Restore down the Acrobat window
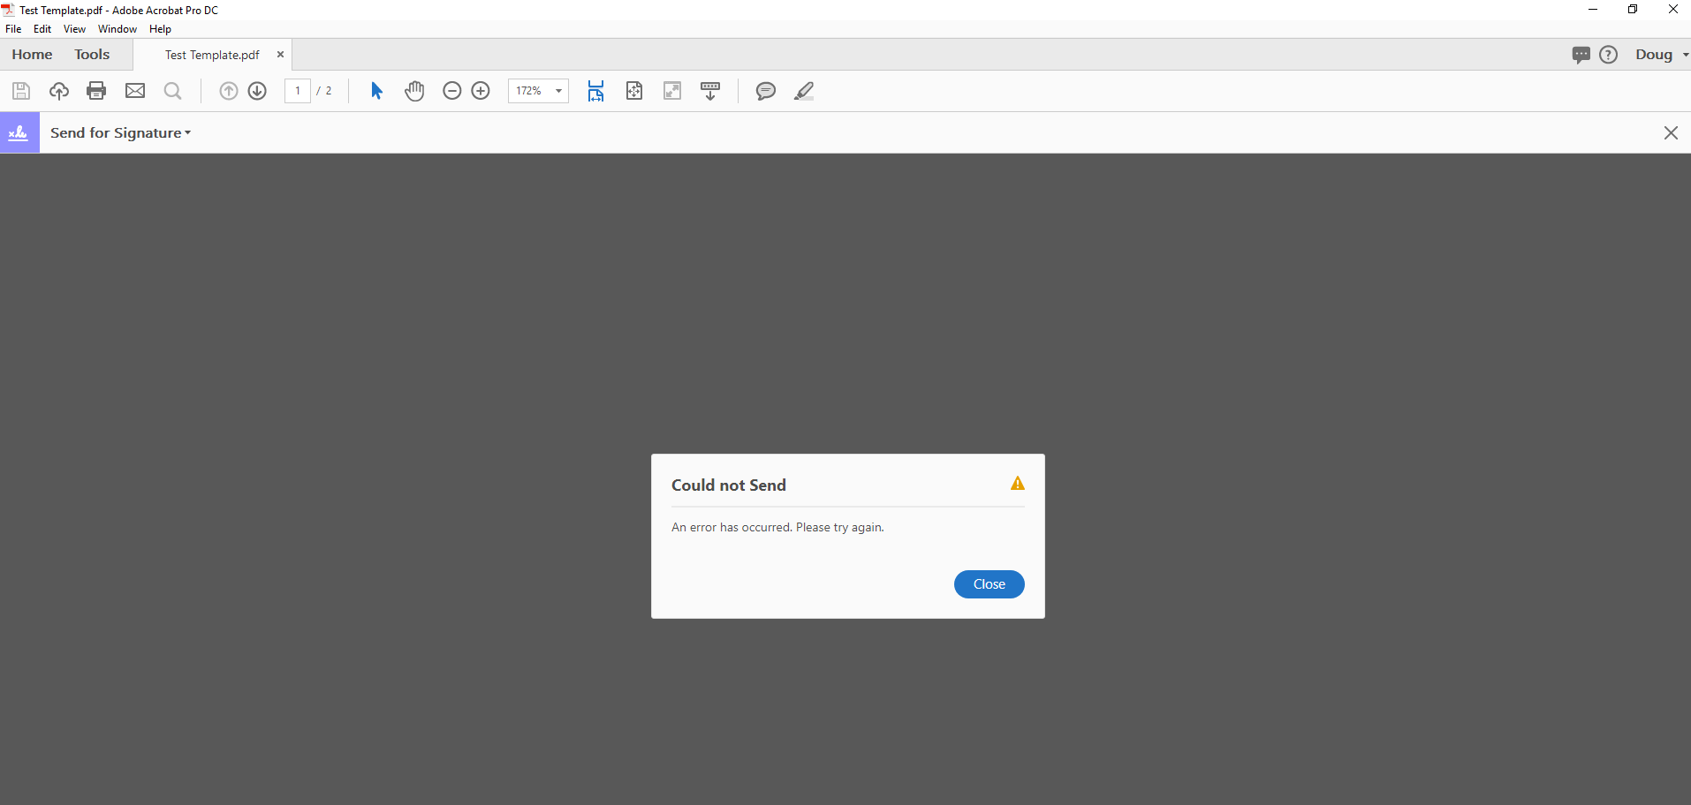Viewport: 1691px width, 805px height. click(1633, 10)
